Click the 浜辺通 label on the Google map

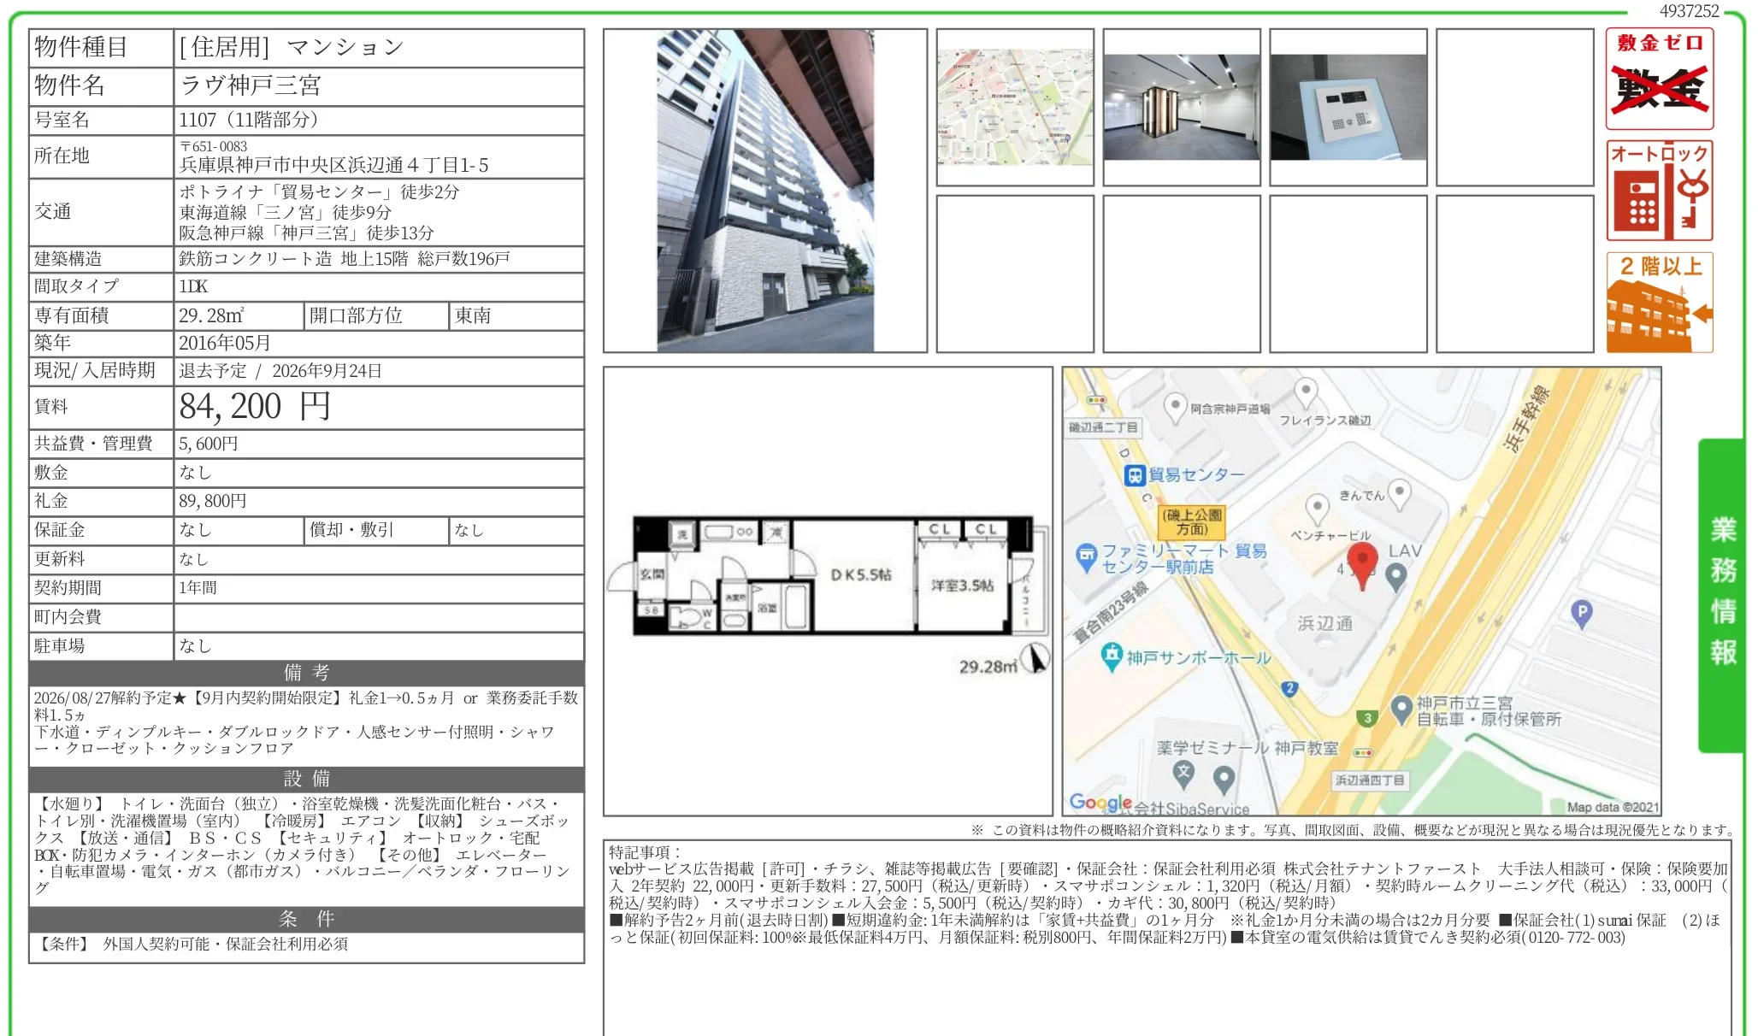click(x=1324, y=624)
